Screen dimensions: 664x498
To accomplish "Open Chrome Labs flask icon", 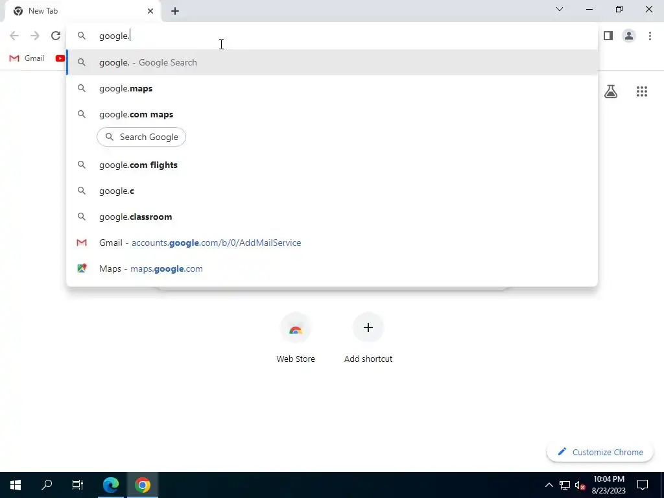I will [x=611, y=91].
